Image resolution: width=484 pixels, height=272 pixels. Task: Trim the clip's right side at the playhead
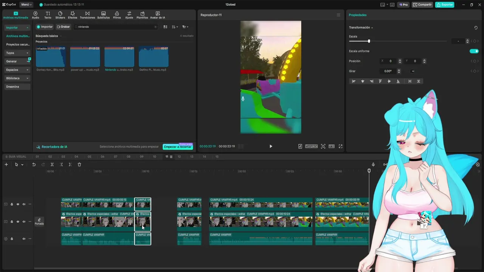(x=70, y=164)
